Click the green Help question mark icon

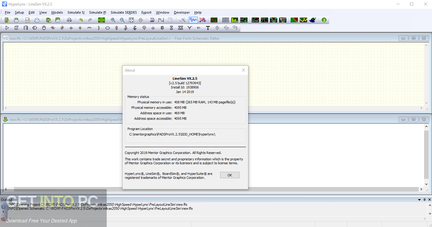324,20
